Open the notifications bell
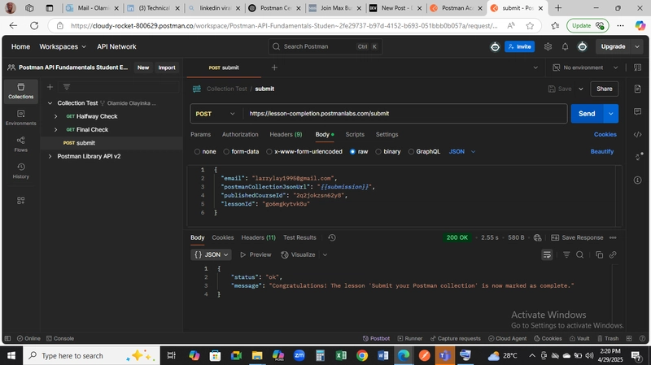Viewport: 651px width, 365px height. (565, 46)
